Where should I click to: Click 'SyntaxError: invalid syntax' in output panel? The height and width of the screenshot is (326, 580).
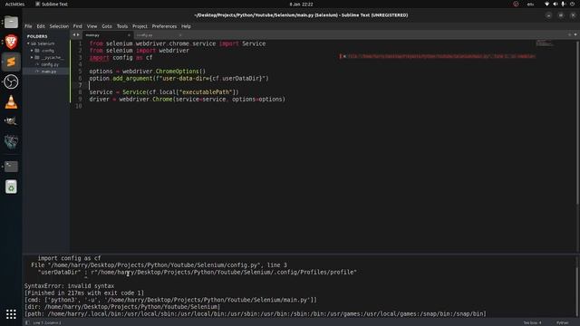pyautogui.click(x=69, y=286)
